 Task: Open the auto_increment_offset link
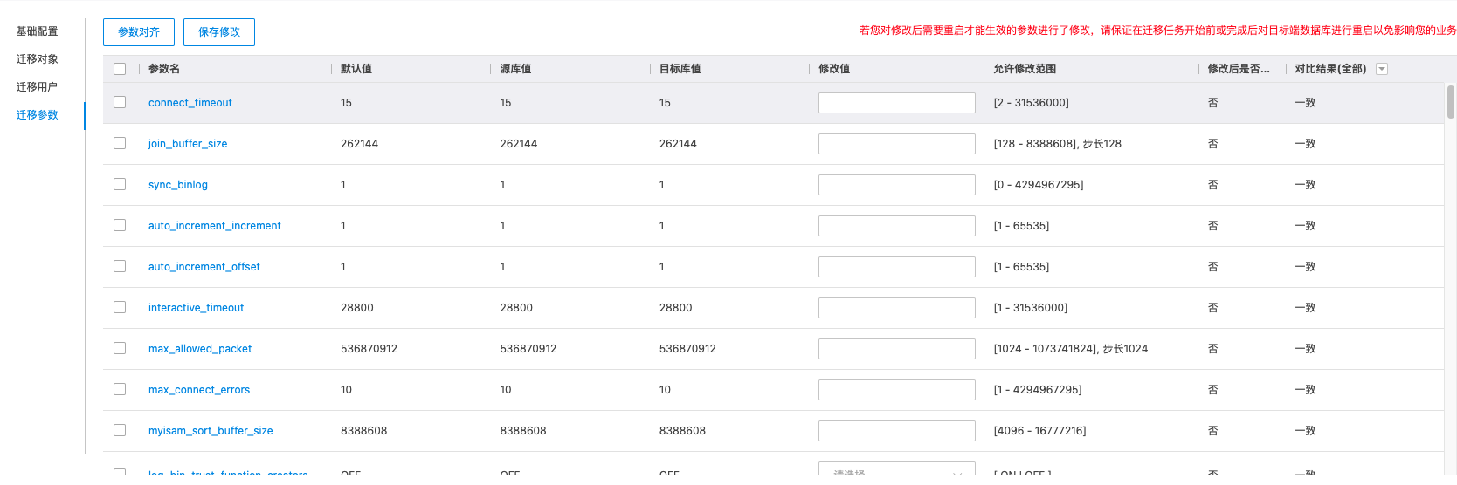tap(204, 267)
